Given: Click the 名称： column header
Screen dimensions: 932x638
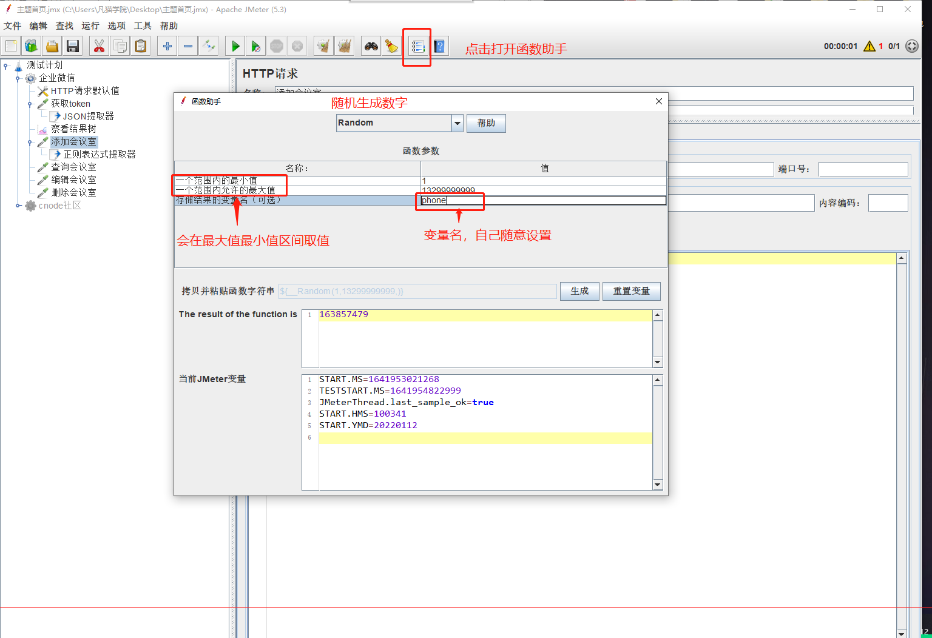Looking at the screenshot, I should tap(297, 168).
